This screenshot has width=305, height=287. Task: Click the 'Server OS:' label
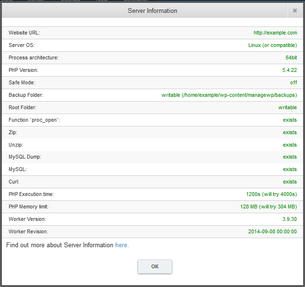click(x=22, y=45)
